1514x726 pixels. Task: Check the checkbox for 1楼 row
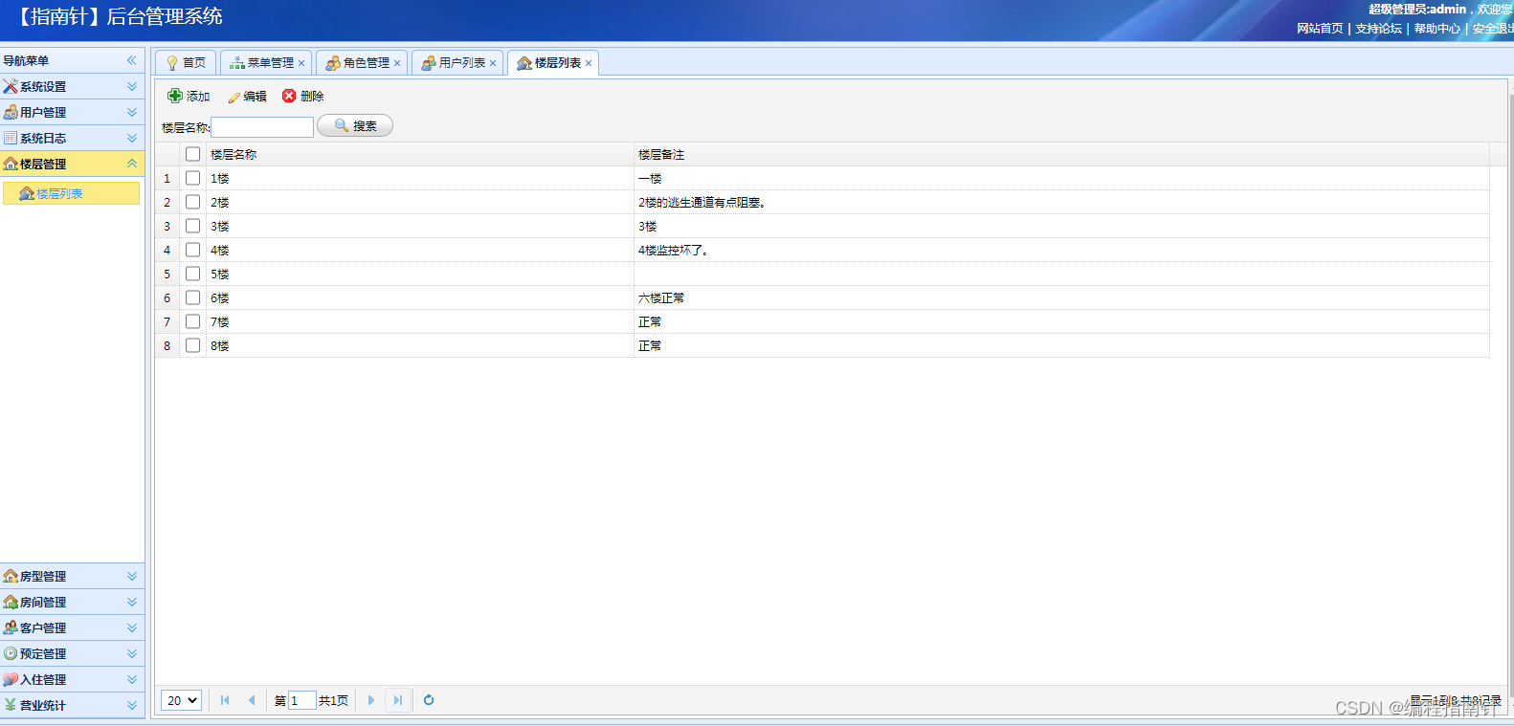192,178
